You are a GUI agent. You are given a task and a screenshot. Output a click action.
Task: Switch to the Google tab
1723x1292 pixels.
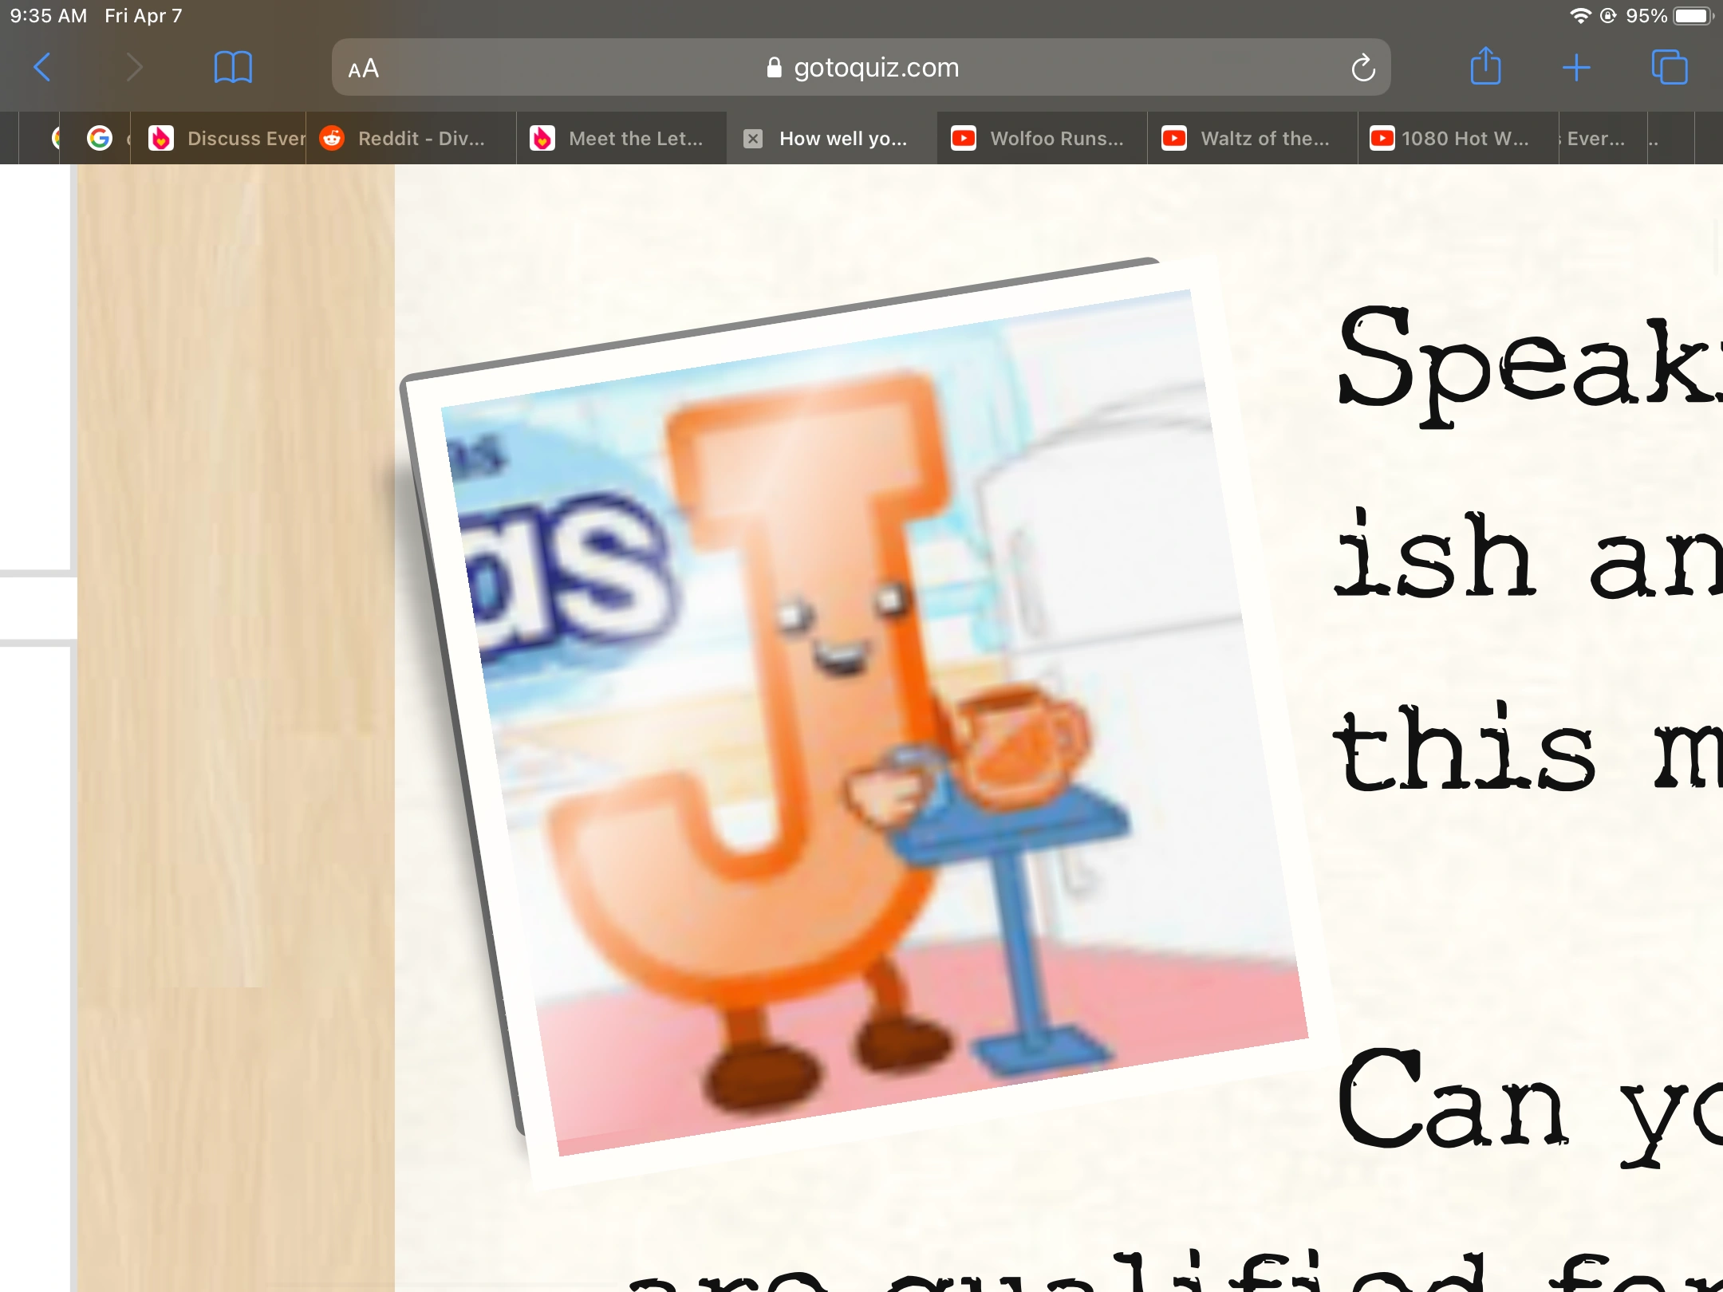(x=100, y=139)
